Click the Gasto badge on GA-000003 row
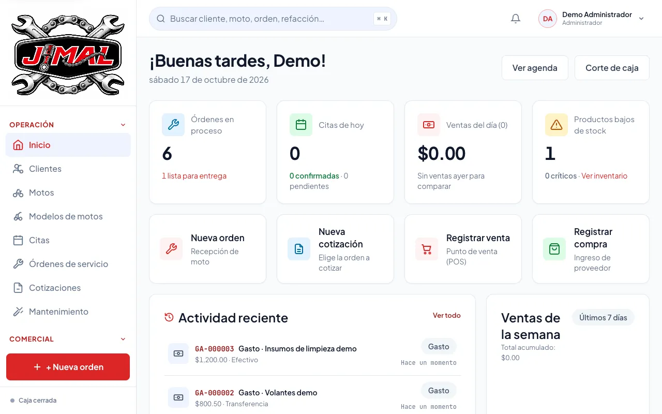This screenshot has height=414, width=662. coord(439,347)
